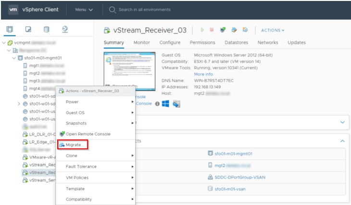The height and width of the screenshot is (205, 351).
Task: Open the Permissions tab
Action: pos(202,42)
